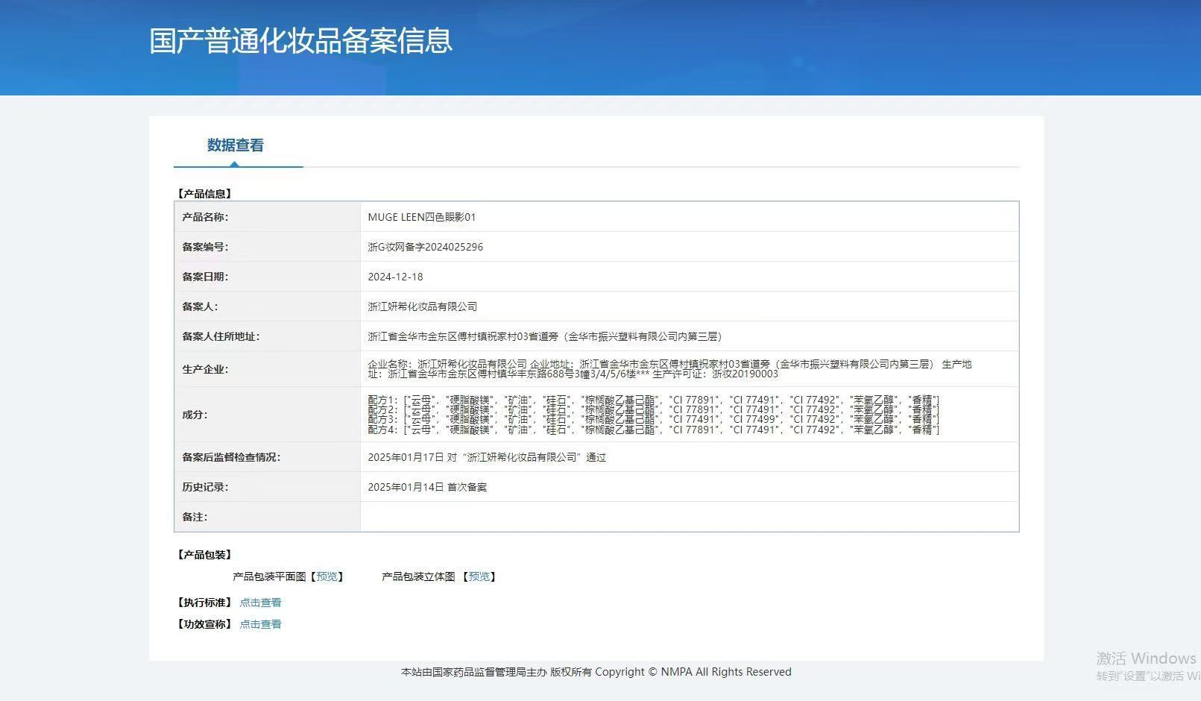Click the page title 国产普通化妆品备案信息
The height and width of the screenshot is (701, 1201).
[x=301, y=40]
